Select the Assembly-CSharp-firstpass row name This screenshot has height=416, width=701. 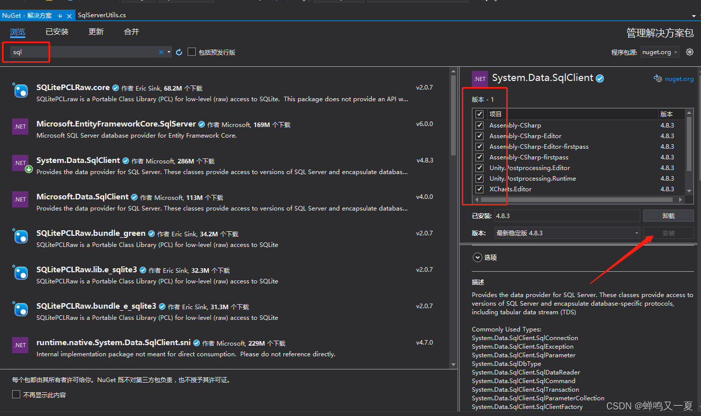coord(529,157)
